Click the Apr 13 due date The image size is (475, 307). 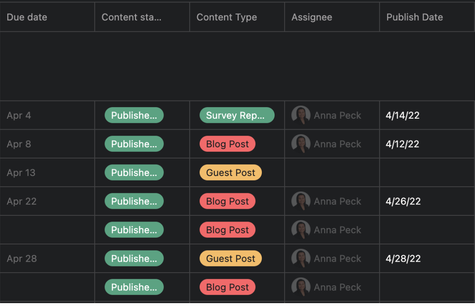click(21, 172)
